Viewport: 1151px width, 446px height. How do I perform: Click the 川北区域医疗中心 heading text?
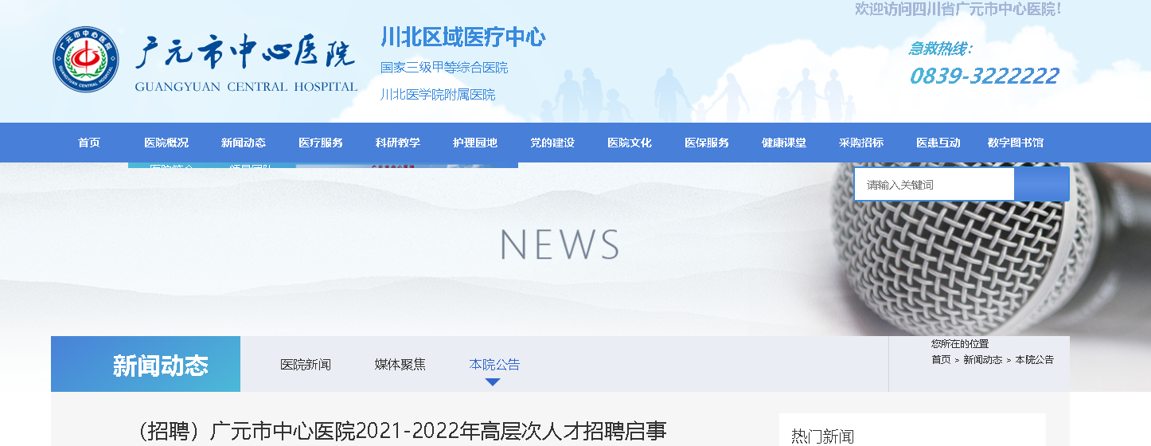pyautogui.click(x=463, y=37)
